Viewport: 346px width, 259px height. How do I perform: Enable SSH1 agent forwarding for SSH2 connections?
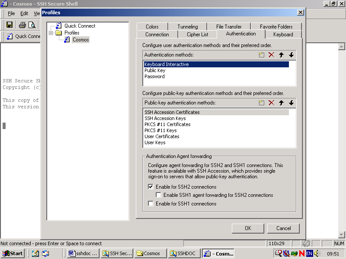tap(159, 195)
